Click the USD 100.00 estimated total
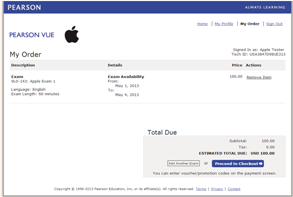 tap(263, 153)
